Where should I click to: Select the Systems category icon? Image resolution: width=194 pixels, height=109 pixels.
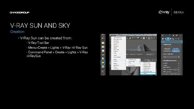179,39
